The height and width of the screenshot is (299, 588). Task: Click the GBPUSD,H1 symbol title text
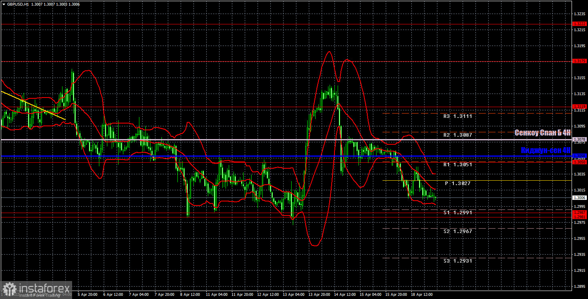tap(18, 4)
